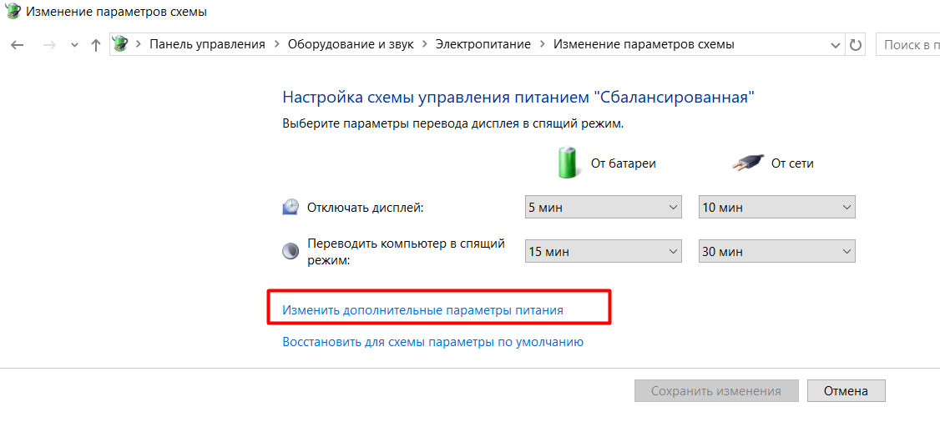Screen dimensions: 940x437
Task: Click the power plug icon
Action: pos(748,163)
